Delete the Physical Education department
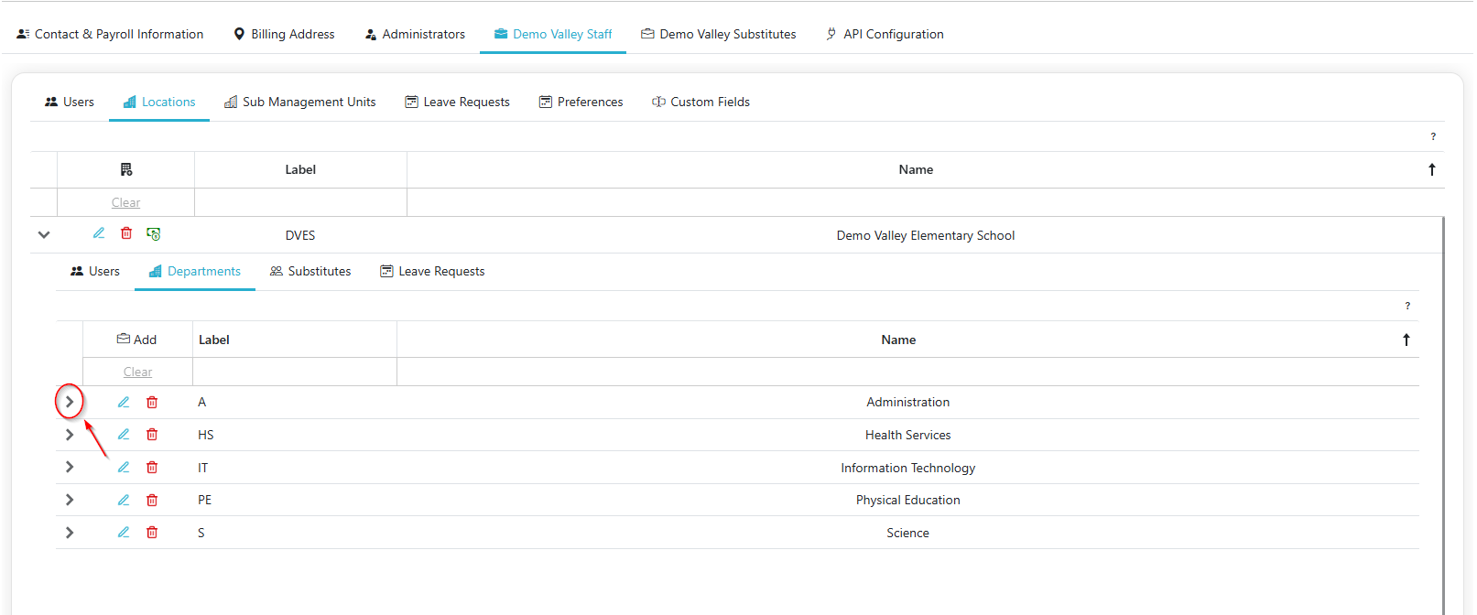The image size is (1477, 615). pyautogui.click(x=152, y=501)
